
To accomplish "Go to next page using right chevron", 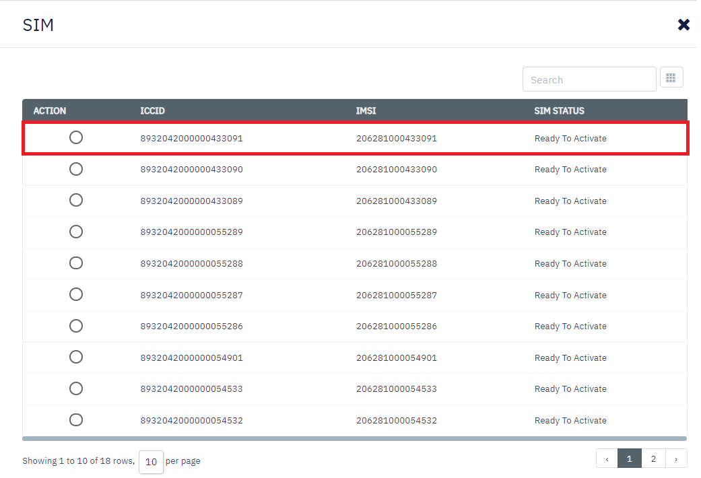I will pyautogui.click(x=676, y=459).
